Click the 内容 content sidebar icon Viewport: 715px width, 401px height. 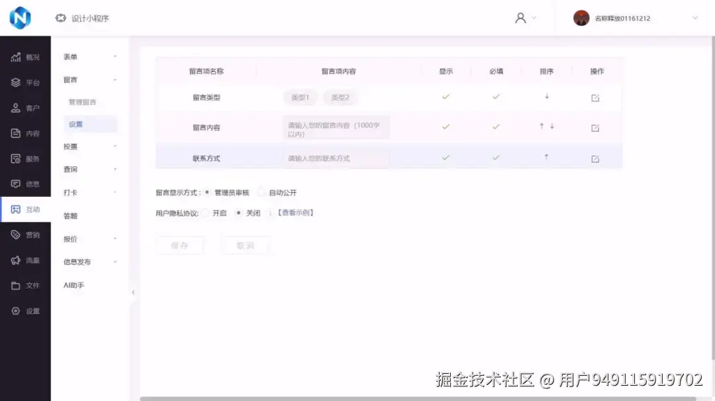tap(26, 133)
